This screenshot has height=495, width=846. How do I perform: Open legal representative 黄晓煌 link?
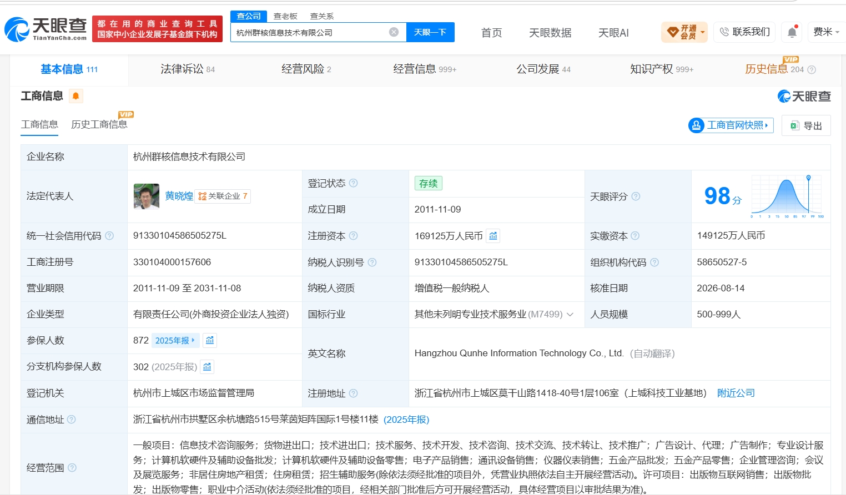179,196
